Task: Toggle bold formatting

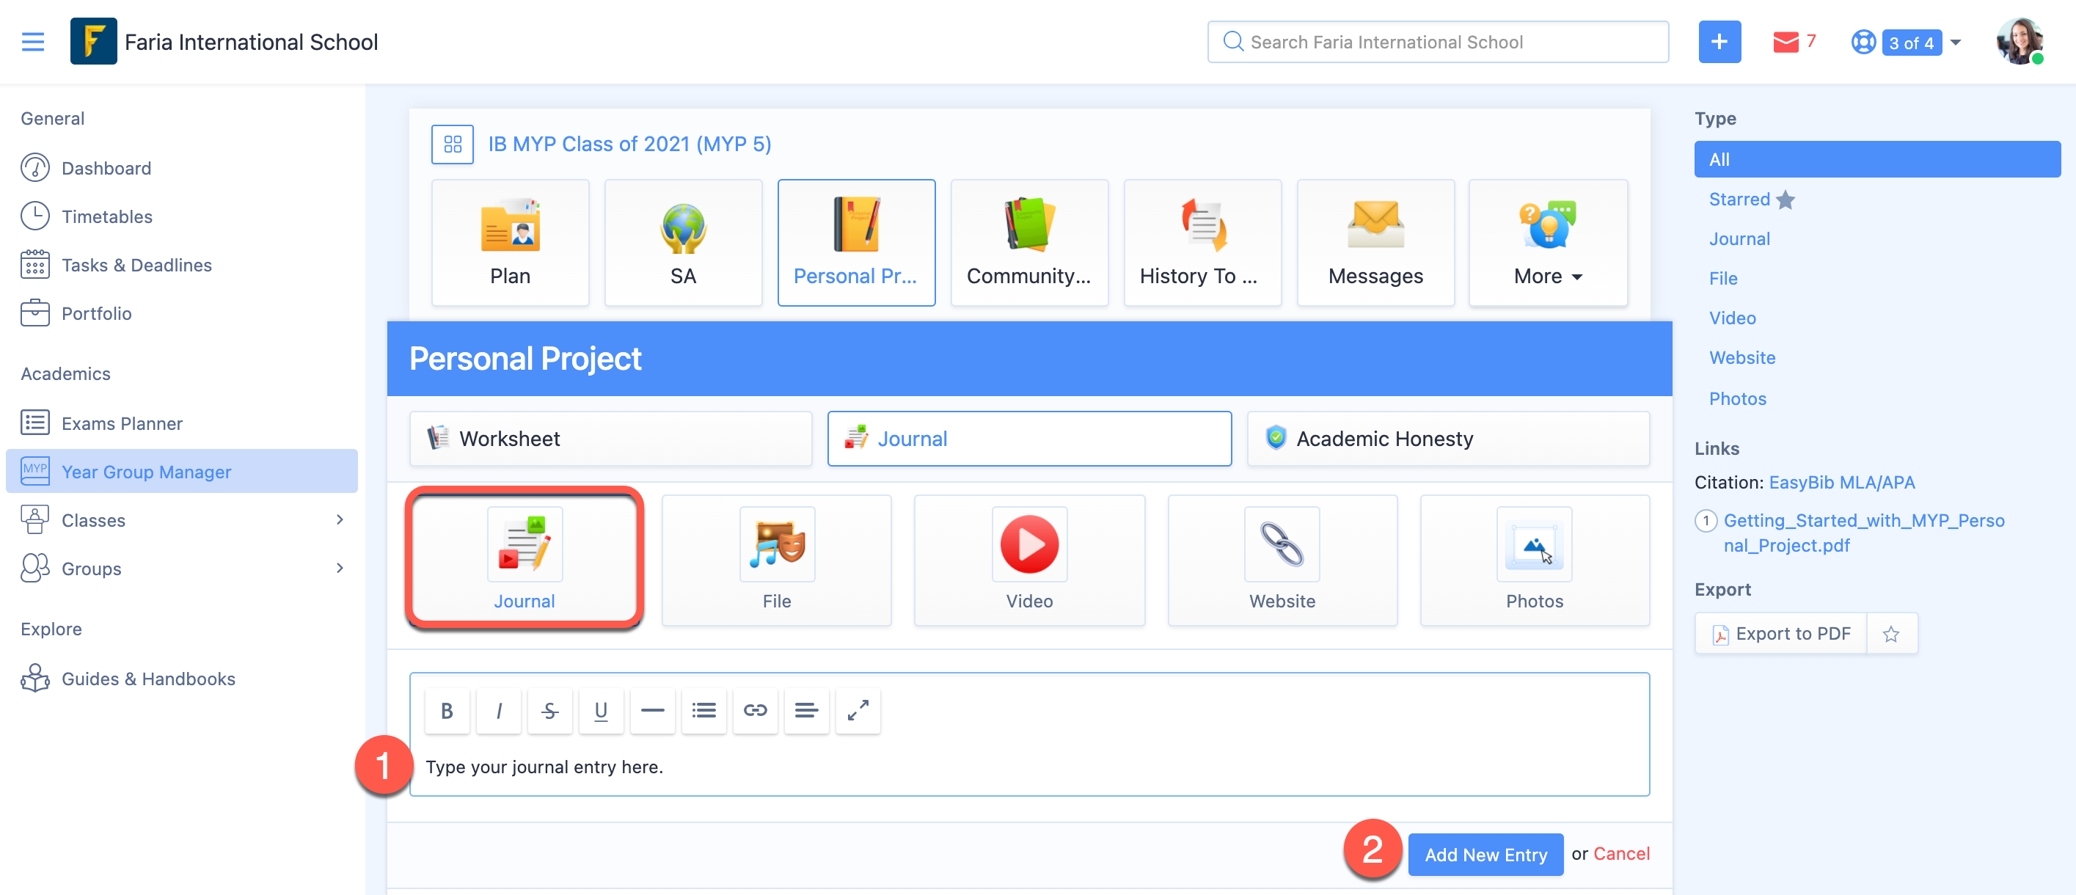Action: pos(447,709)
